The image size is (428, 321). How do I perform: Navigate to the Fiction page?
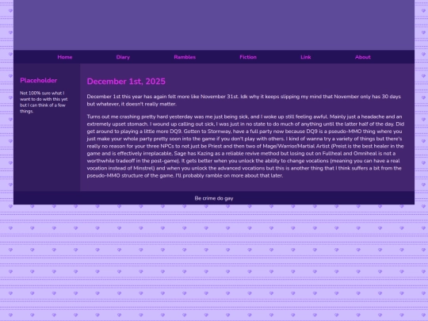click(x=248, y=57)
